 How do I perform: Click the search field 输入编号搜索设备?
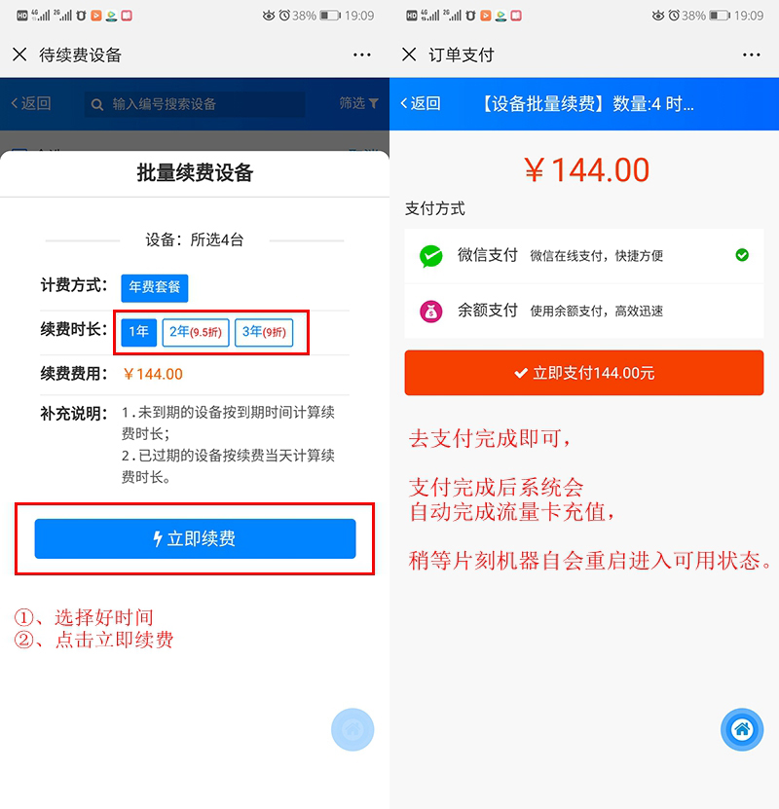pos(195,104)
